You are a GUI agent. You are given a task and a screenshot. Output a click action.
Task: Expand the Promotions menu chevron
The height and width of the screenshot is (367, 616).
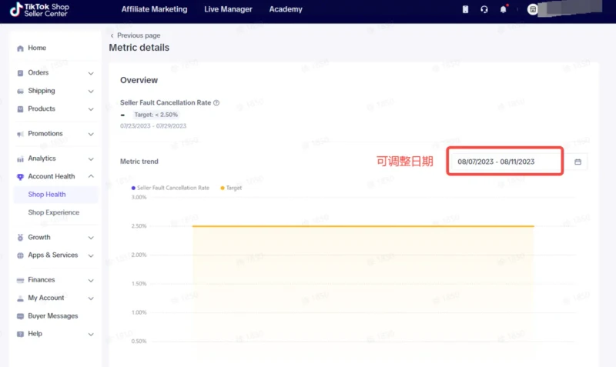point(91,134)
